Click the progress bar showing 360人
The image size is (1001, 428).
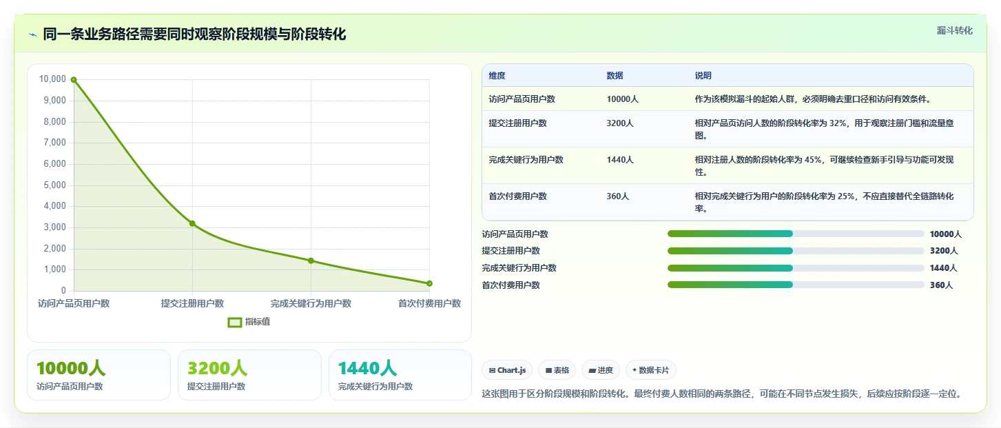[796, 285]
